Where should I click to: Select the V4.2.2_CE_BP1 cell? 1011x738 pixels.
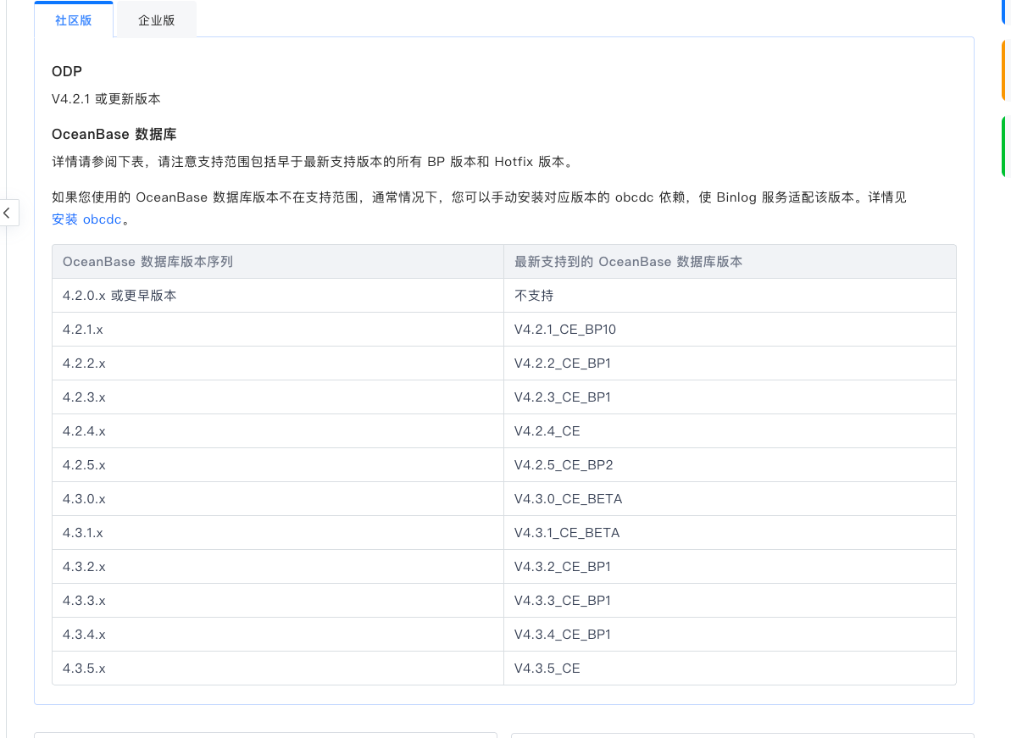pos(730,363)
